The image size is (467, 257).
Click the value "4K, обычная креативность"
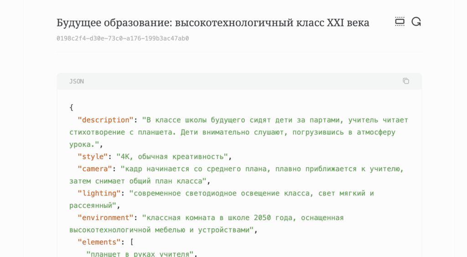[x=172, y=156]
